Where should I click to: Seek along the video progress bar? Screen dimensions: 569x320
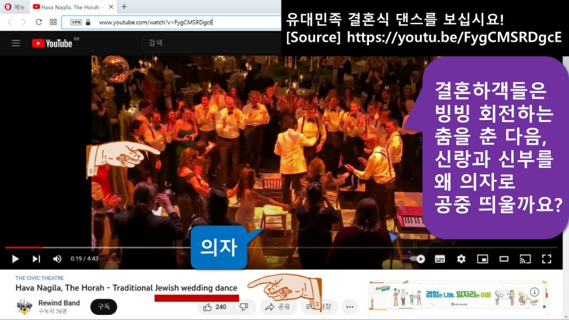[x=281, y=247]
